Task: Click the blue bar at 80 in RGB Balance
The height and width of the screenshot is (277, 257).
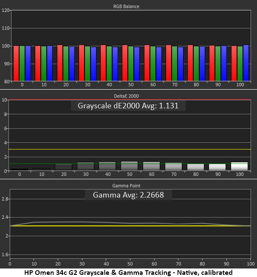Action: [202, 64]
